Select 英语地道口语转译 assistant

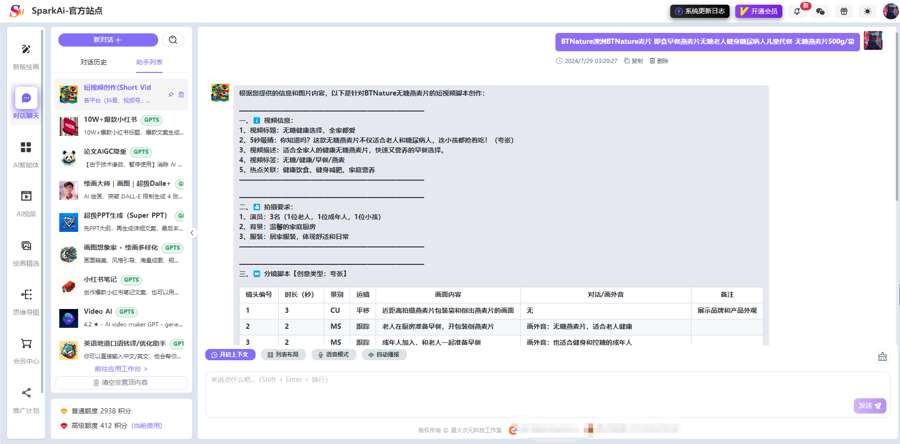coord(121,350)
